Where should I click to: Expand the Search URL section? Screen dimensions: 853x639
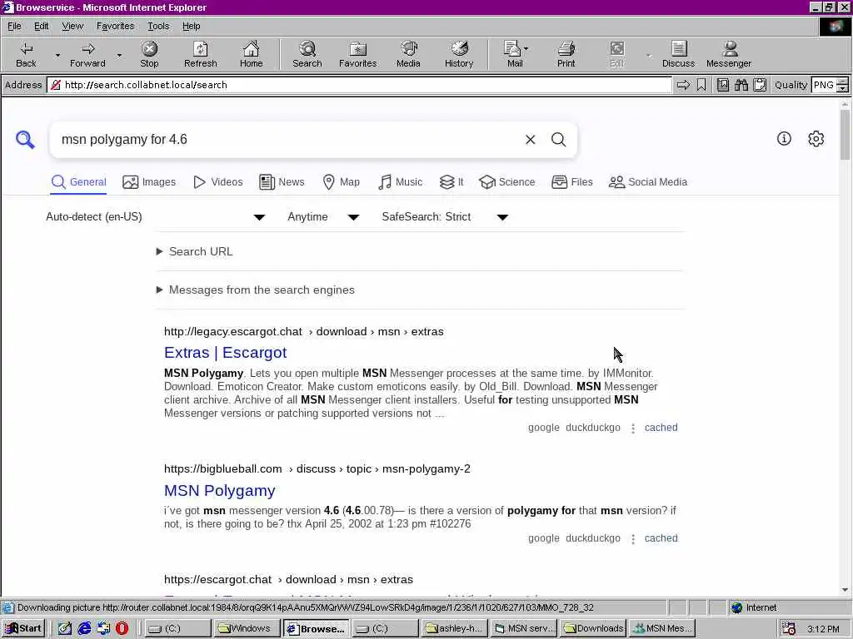coord(194,251)
